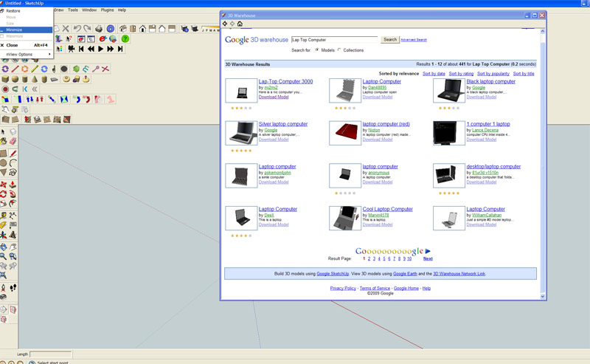This screenshot has width=590, height=364.
Task: Select the Rotate tool
Action: tap(4, 194)
